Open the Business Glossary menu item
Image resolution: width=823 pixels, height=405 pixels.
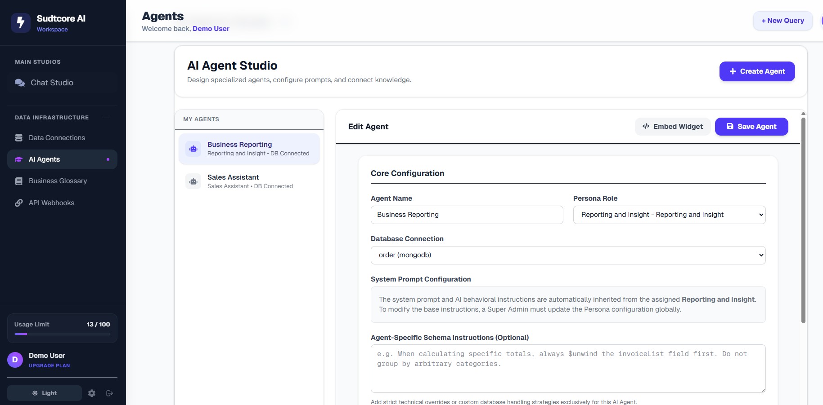tap(58, 181)
